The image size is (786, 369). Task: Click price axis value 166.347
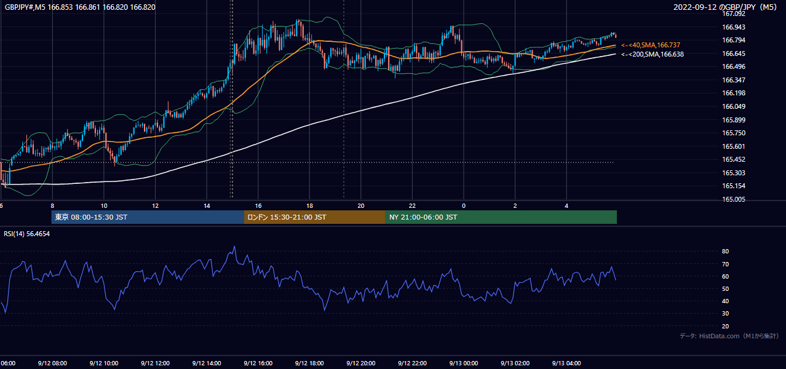point(734,80)
